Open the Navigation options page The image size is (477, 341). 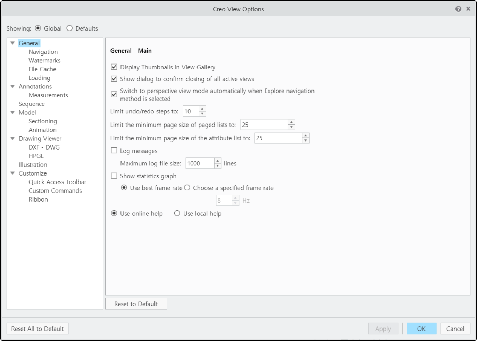tap(43, 52)
